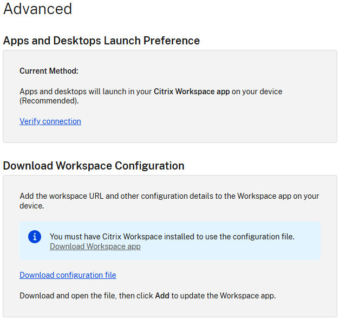This screenshot has width=339, height=319.
Task: Click the bold Add word in the instructions
Action: click(x=162, y=296)
